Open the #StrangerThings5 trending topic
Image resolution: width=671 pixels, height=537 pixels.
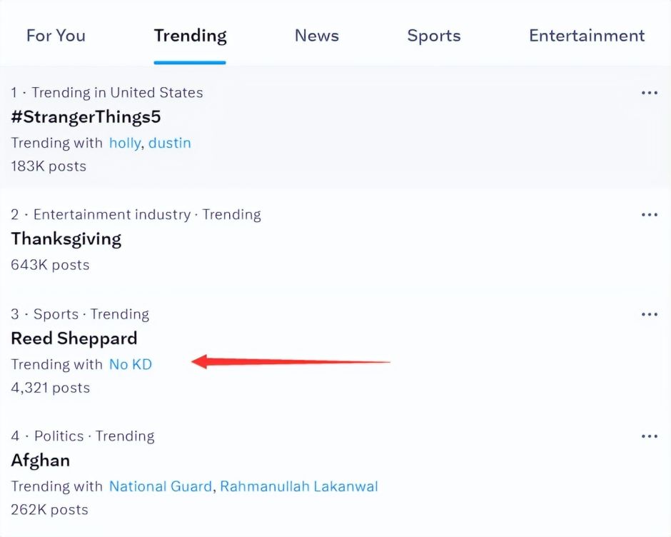pyautogui.click(x=81, y=117)
